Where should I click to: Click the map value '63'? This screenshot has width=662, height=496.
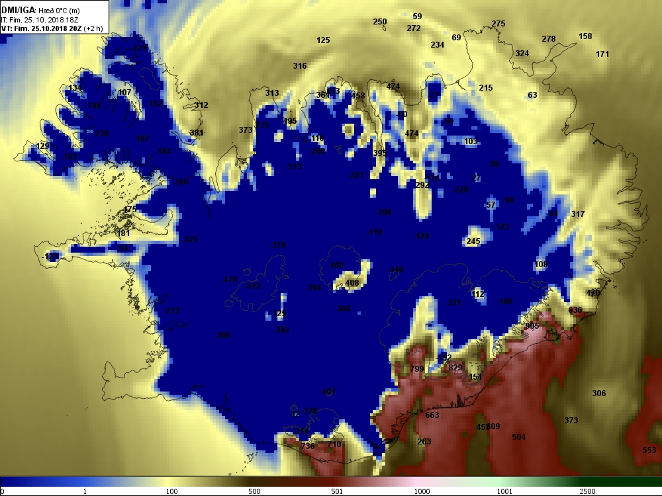click(532, 95)
